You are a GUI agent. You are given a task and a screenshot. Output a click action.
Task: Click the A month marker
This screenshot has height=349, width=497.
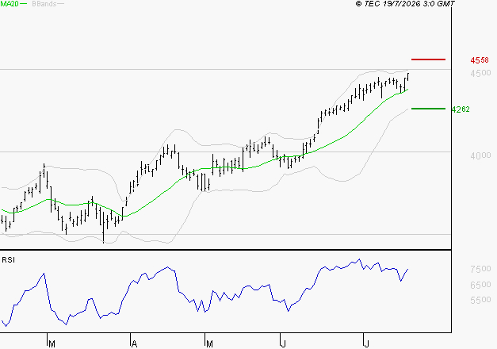tap(134, 344)
